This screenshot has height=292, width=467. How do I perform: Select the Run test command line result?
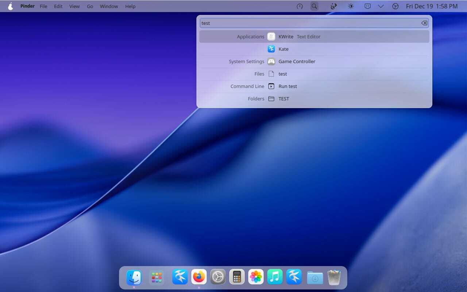point(287,86)
